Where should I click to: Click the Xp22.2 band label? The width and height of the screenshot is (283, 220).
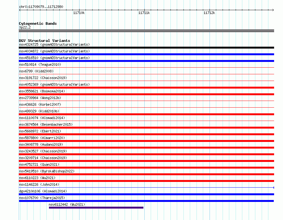[x=25, y=27]
